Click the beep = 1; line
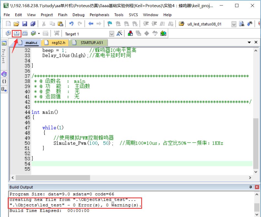Viewport: 261px width, 217px height. [55, 50]
